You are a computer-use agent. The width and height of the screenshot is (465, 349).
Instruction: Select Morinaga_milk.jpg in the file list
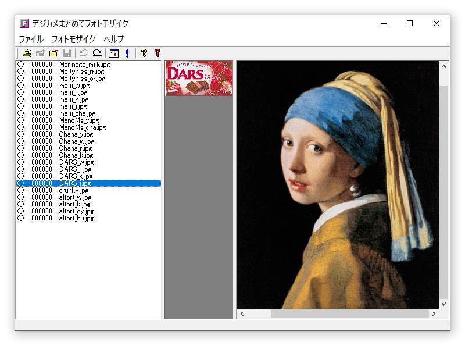89,65
